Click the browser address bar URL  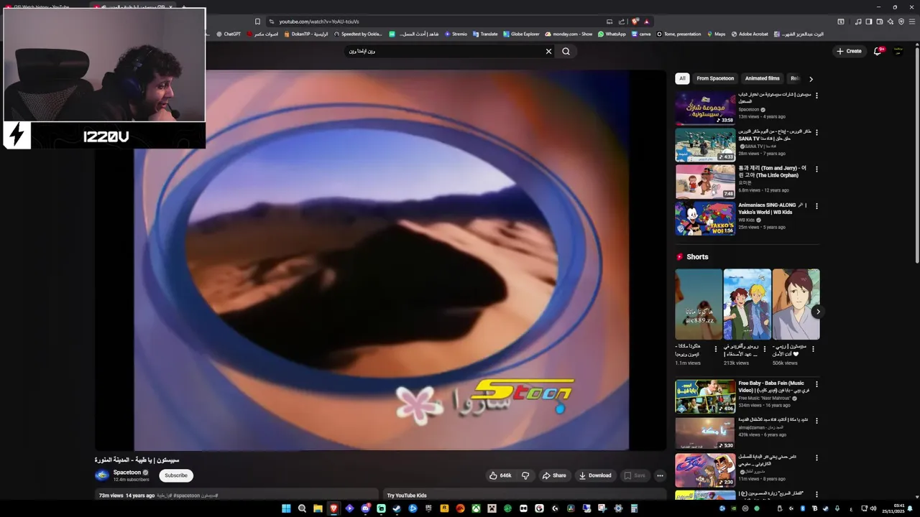[x=318, y=22]
